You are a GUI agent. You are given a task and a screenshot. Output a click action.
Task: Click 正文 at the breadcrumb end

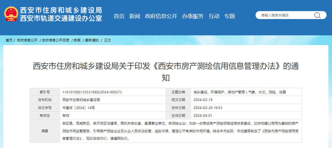pos(108,40)
